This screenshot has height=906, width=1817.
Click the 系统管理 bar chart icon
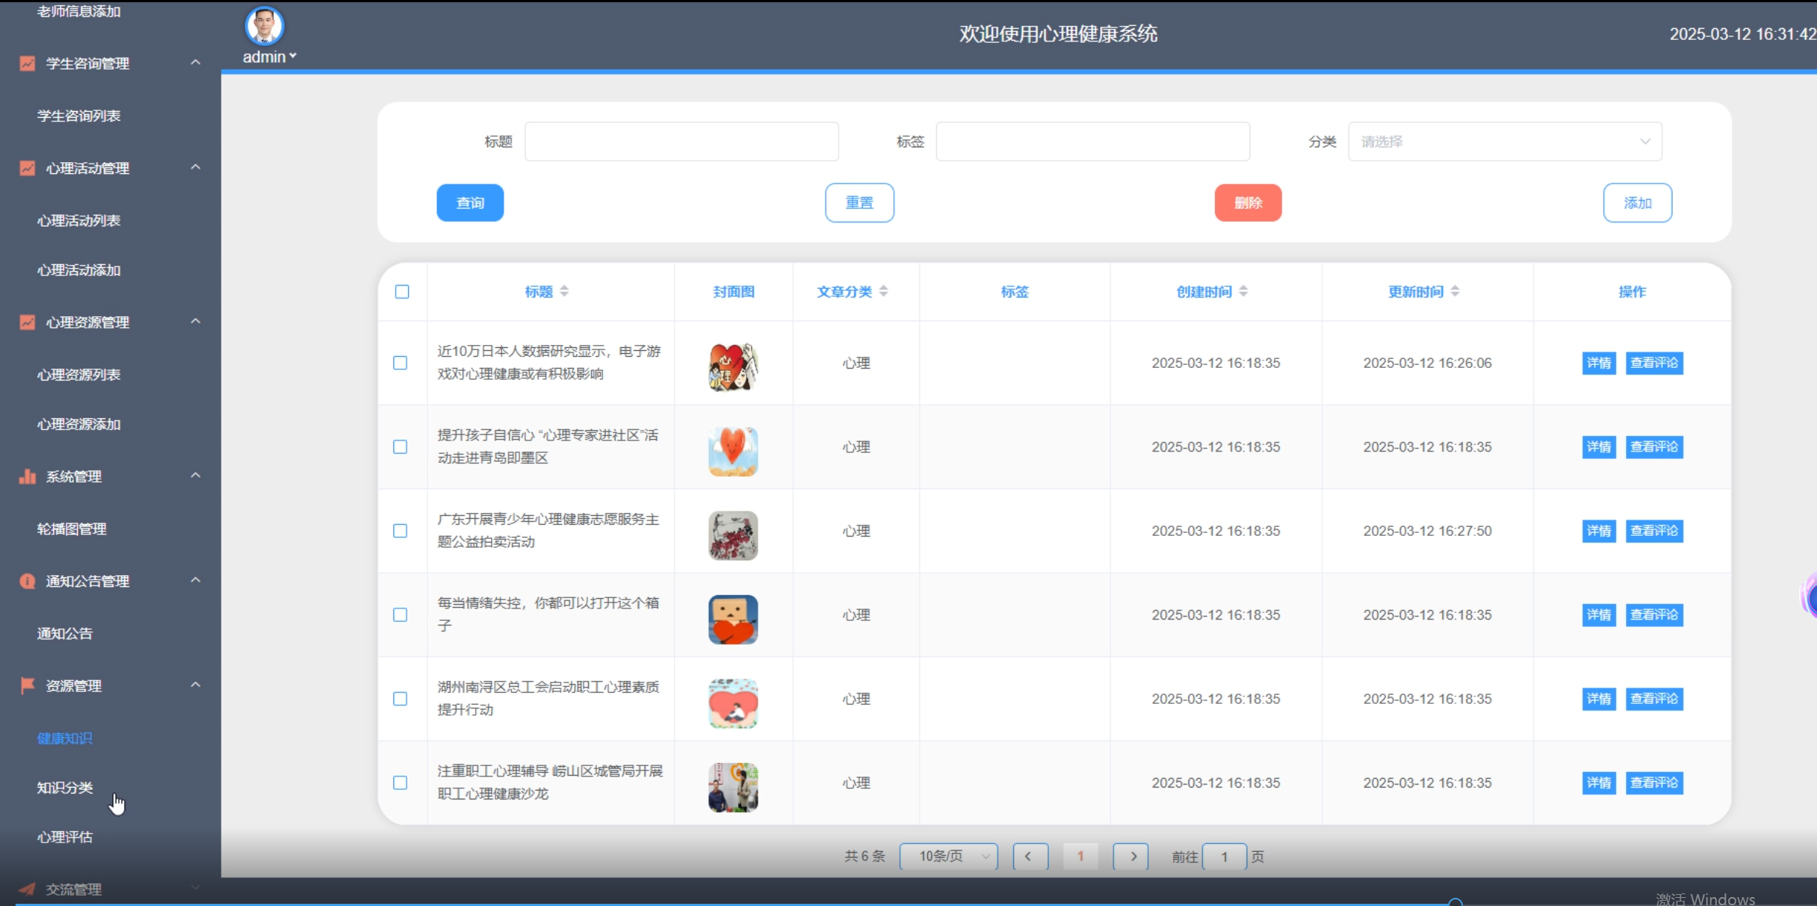[27, 477]
